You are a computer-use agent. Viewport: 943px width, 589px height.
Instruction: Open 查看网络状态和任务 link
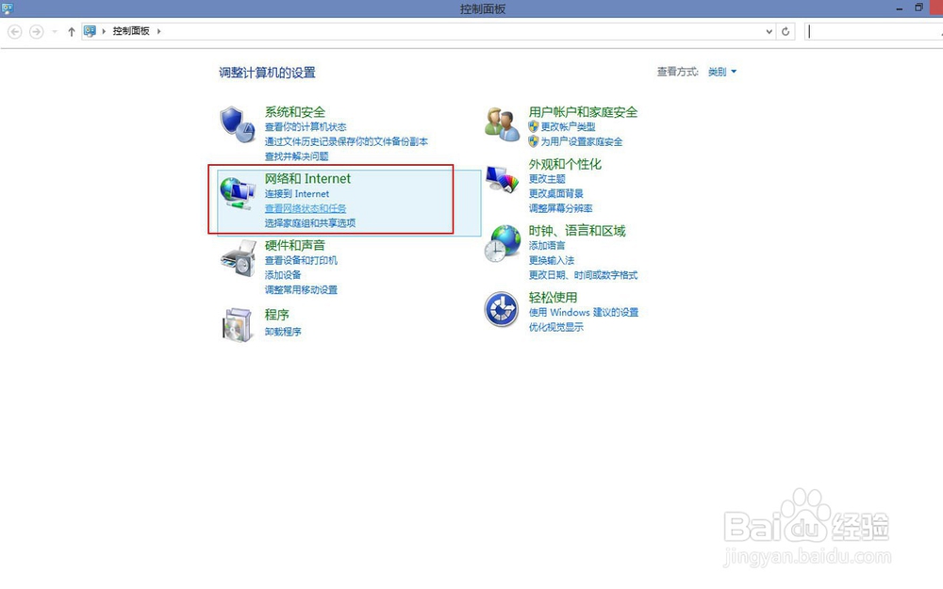[x=305, y=209]
